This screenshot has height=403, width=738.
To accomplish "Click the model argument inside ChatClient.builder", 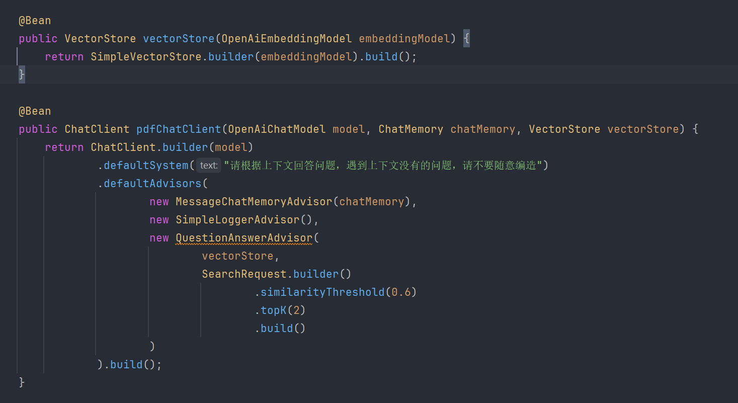I will (x=231, y=147).
